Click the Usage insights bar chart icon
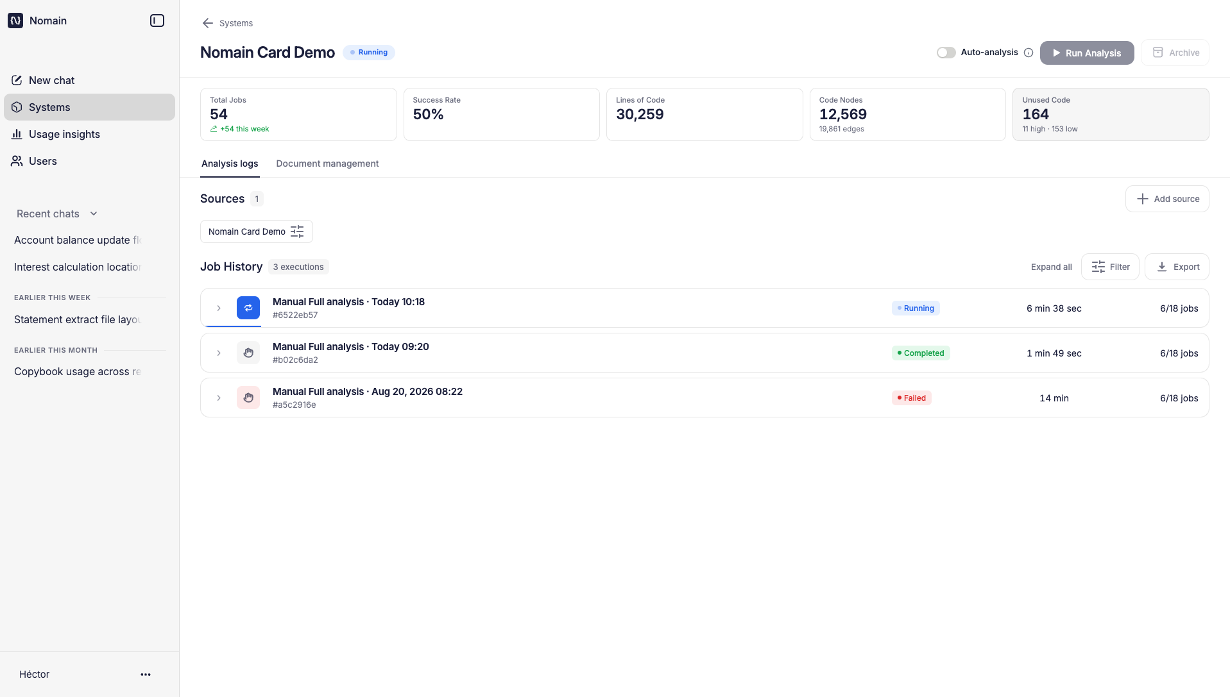 tap(17, 134)
